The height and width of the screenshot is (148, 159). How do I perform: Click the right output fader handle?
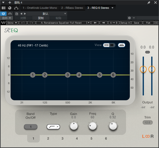coord(152,69)
